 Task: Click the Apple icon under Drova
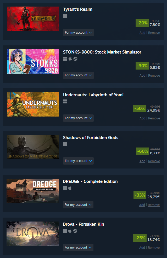pos(70,231)
